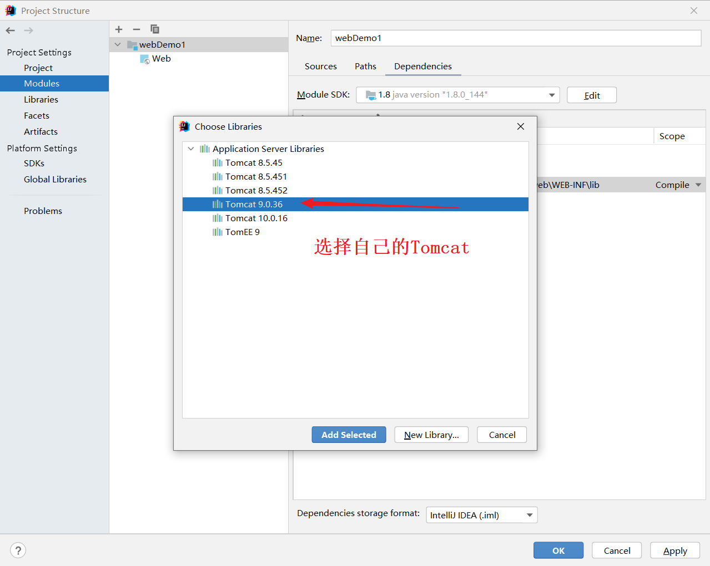Switch to the Sources tab
The image size is (710, 566).
321,67
